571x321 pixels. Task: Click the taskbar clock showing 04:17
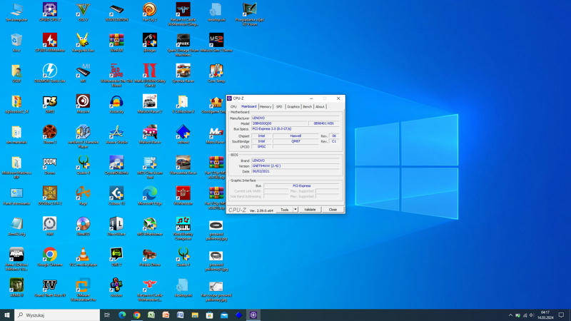[545, 315]
